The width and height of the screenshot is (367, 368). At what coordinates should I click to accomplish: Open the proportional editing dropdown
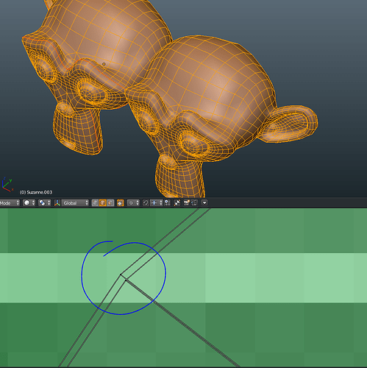tap(133, 203)
